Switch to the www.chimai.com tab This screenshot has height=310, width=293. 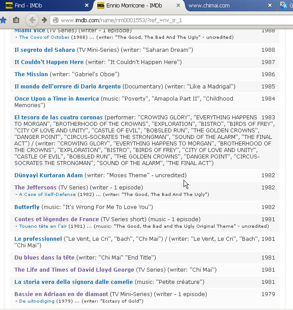tap(230, 6)
